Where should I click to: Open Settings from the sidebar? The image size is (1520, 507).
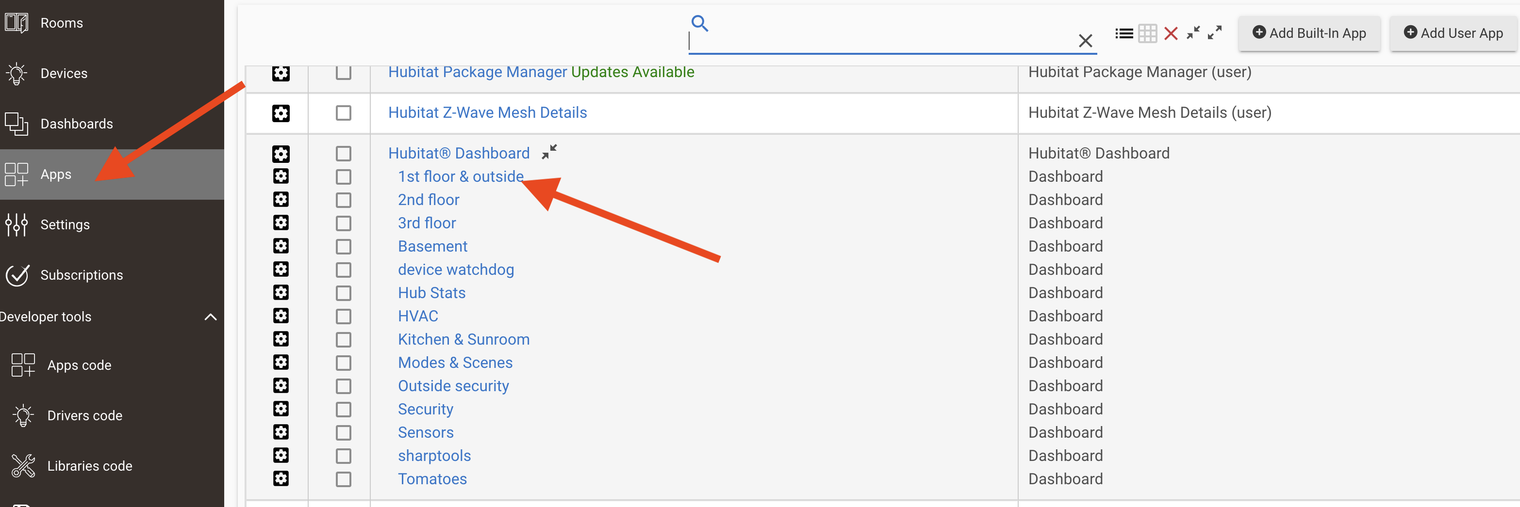[112, 224]
